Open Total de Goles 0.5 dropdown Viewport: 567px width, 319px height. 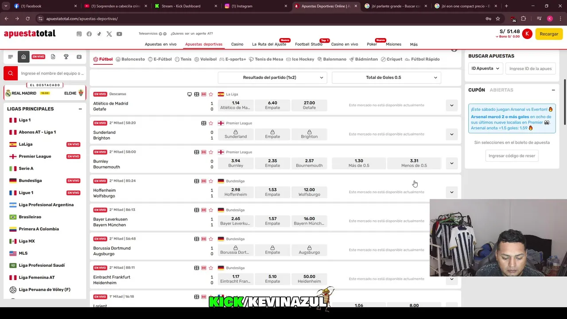click(386, 78)
